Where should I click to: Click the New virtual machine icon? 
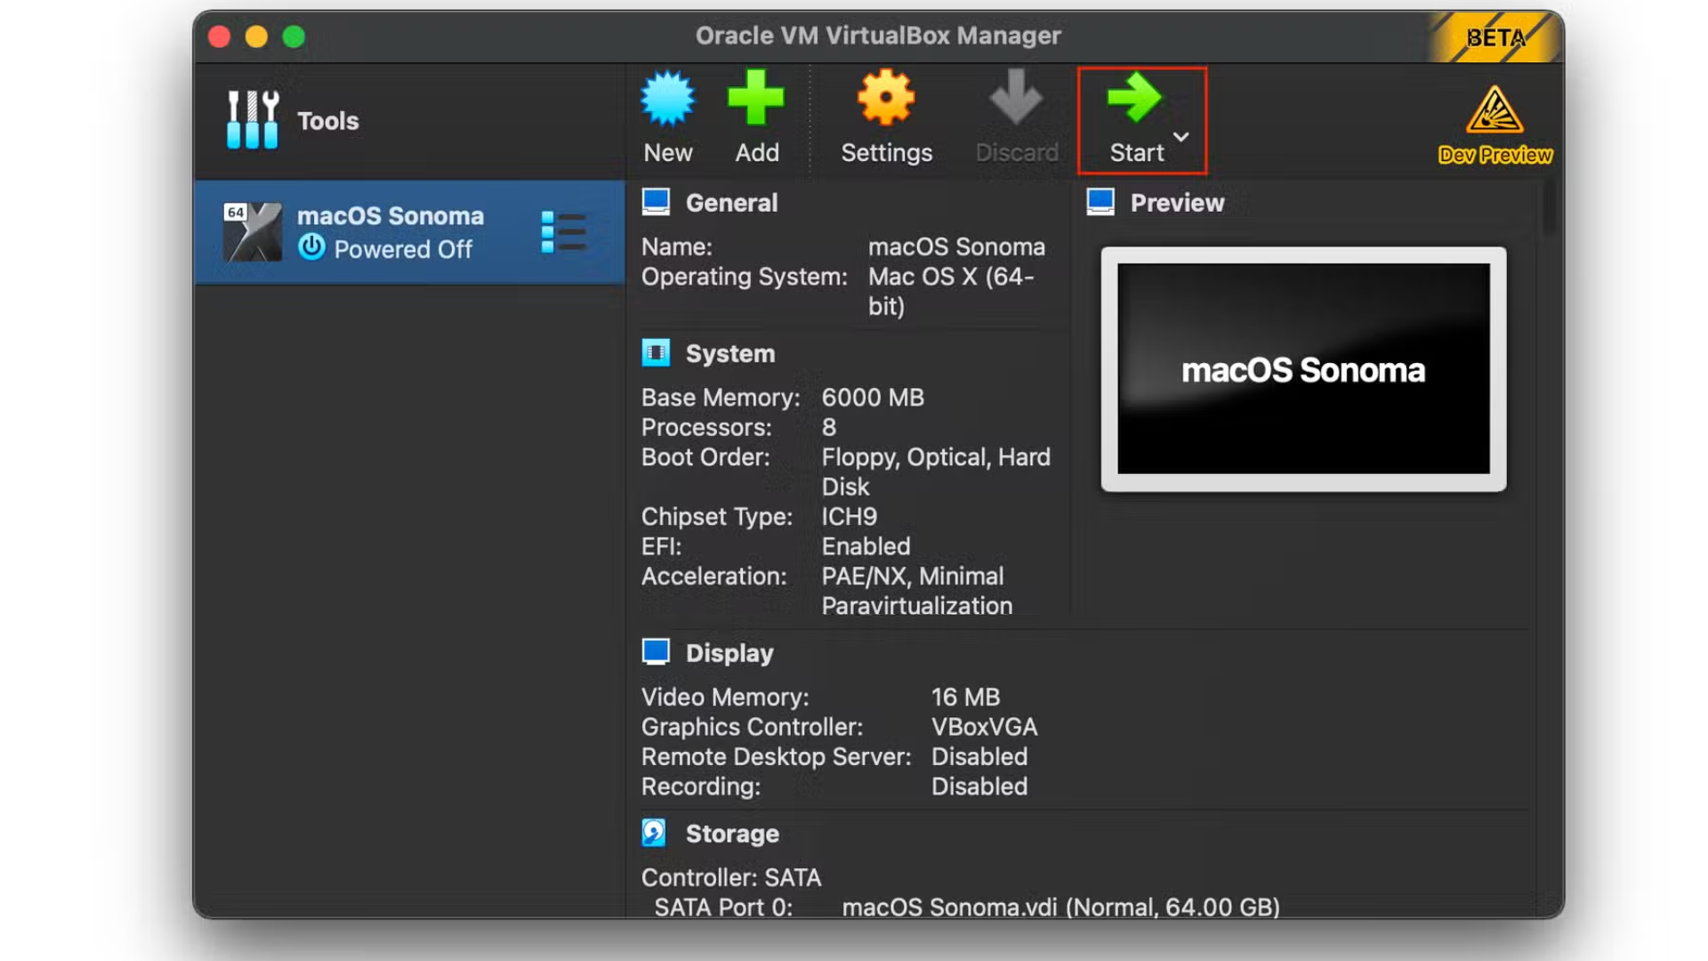668,98
